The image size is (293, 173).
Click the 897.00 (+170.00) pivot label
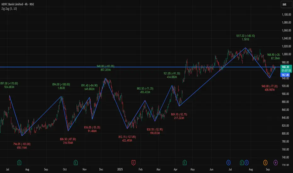[x=9, y=83]
